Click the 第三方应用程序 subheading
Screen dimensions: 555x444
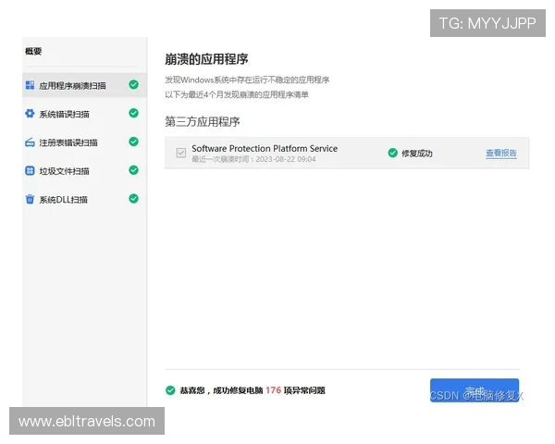tap(202, 122)
